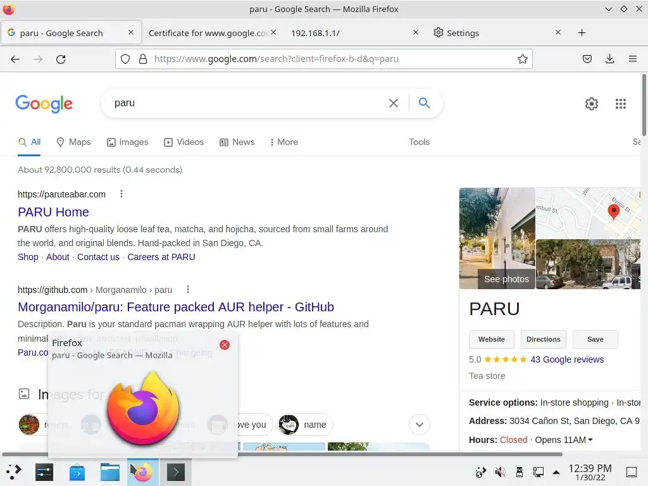
Task: Click the forward navigation arrow
Action: (x=37, y=59)
